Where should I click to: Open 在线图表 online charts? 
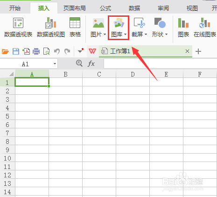point(205,28)
